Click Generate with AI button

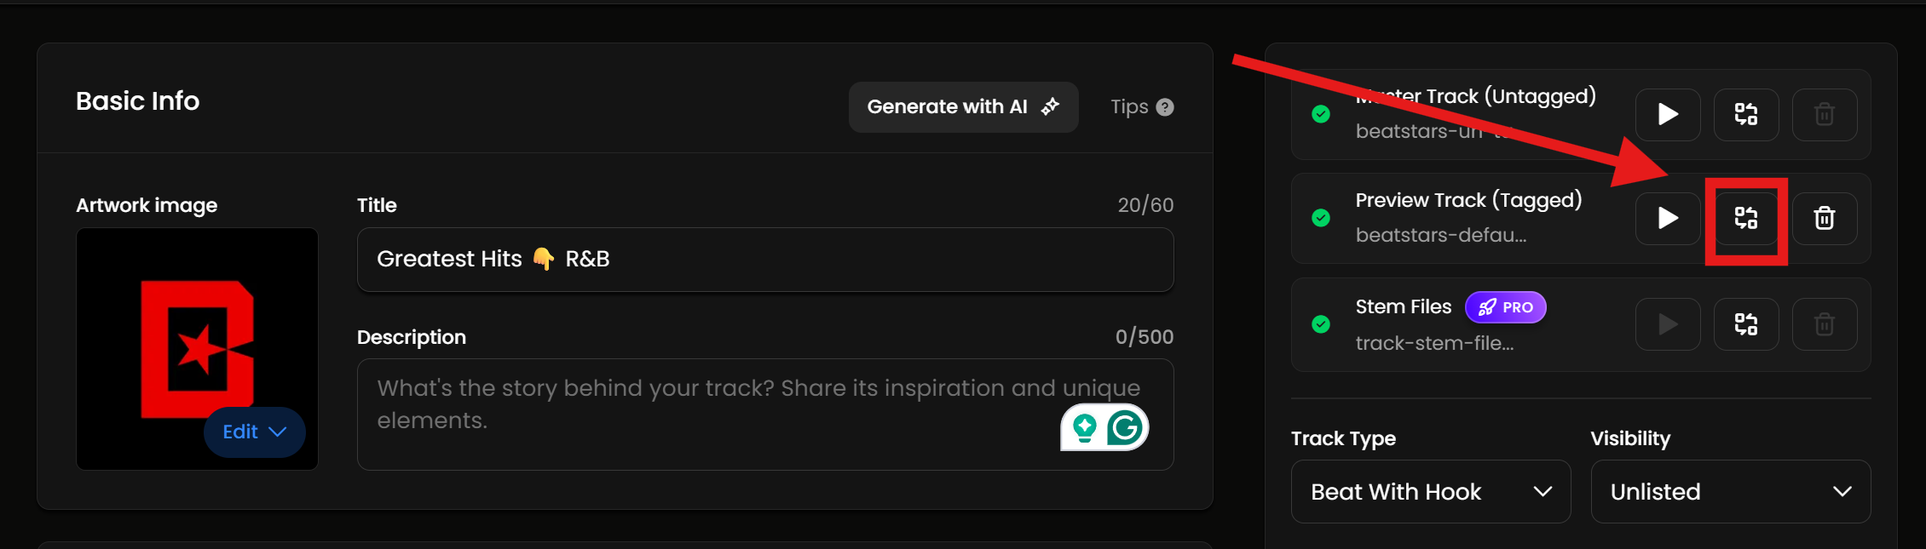(x=963, y=107)
